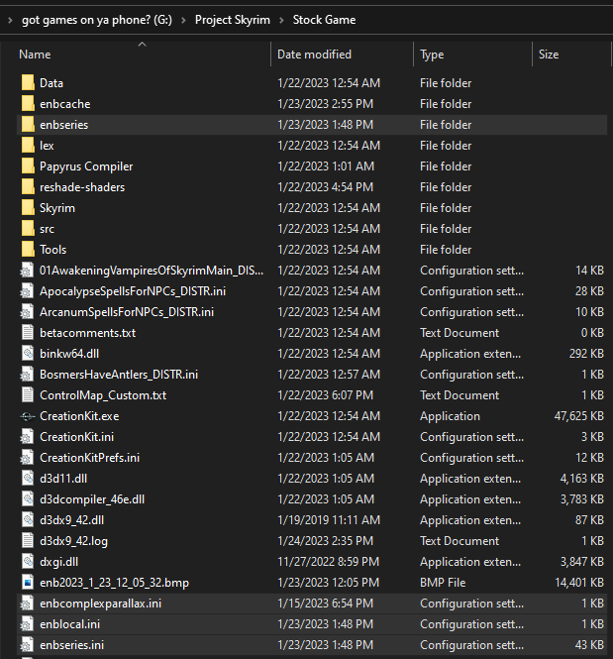613x659 pixels.
Task: Click the enblocal.ini settings icon
Action: (28, 624)
